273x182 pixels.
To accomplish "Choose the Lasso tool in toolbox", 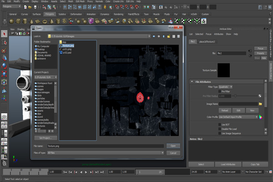I will click(x=4, y=42).
